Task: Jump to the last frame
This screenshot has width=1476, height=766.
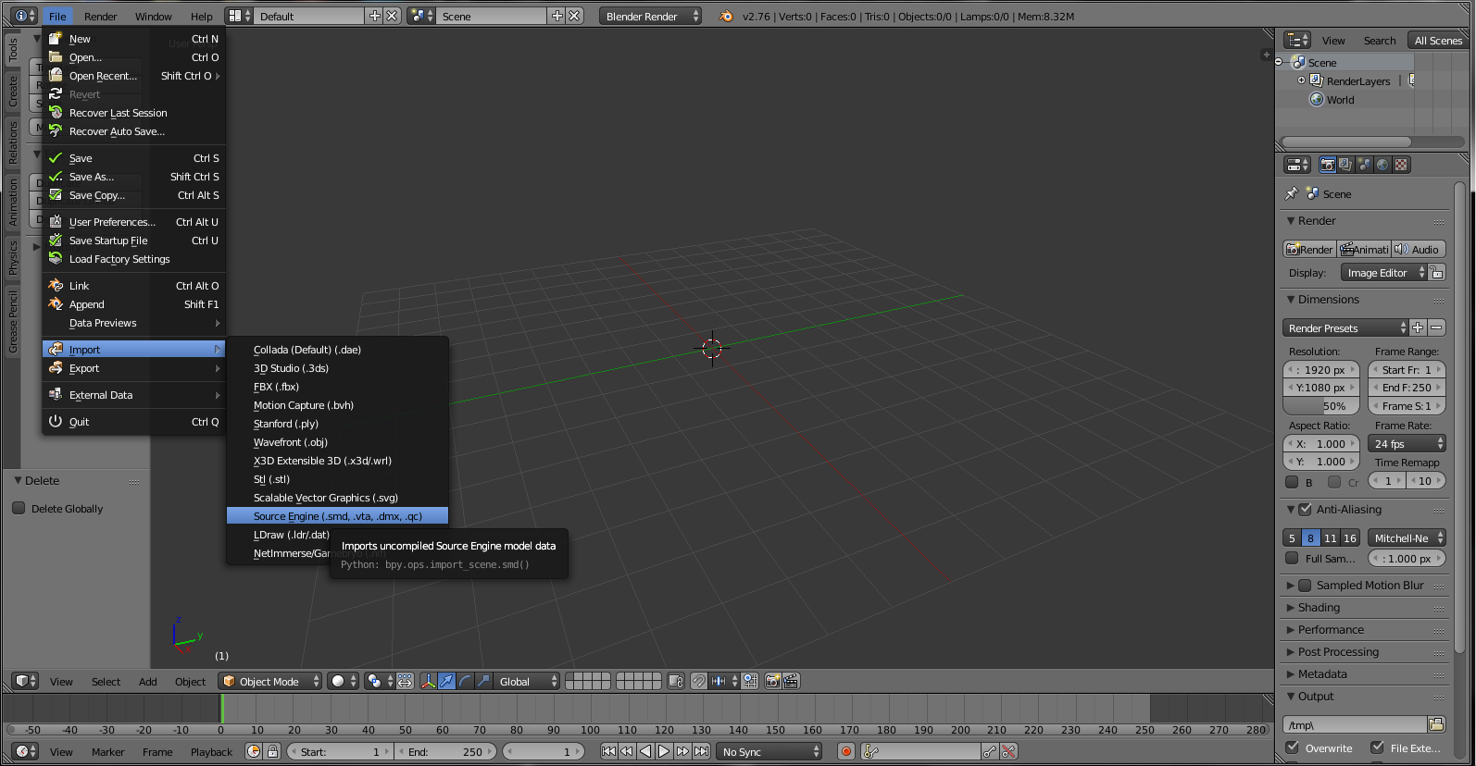Action: click(702, 751)
